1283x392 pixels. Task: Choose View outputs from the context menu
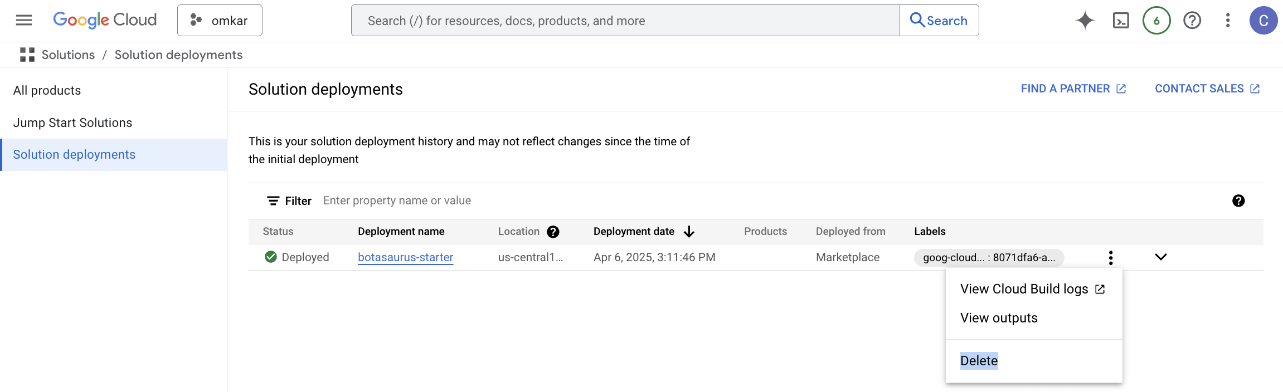999,318
